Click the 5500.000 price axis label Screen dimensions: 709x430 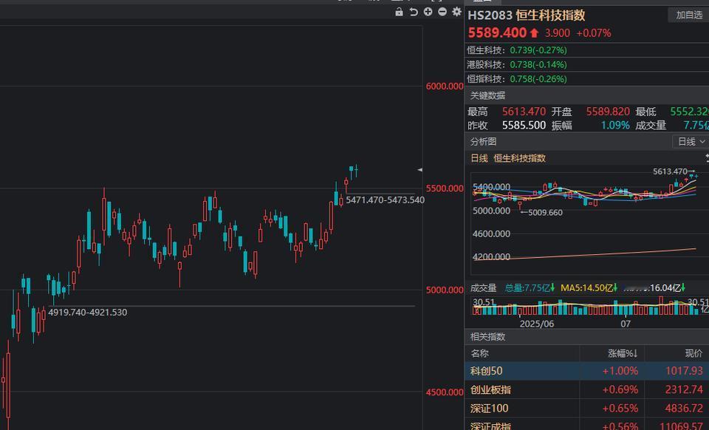click(445, 188)
